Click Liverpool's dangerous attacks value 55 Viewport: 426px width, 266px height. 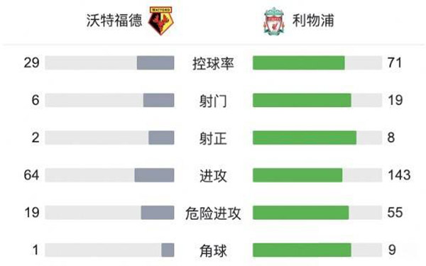(395, 213)
